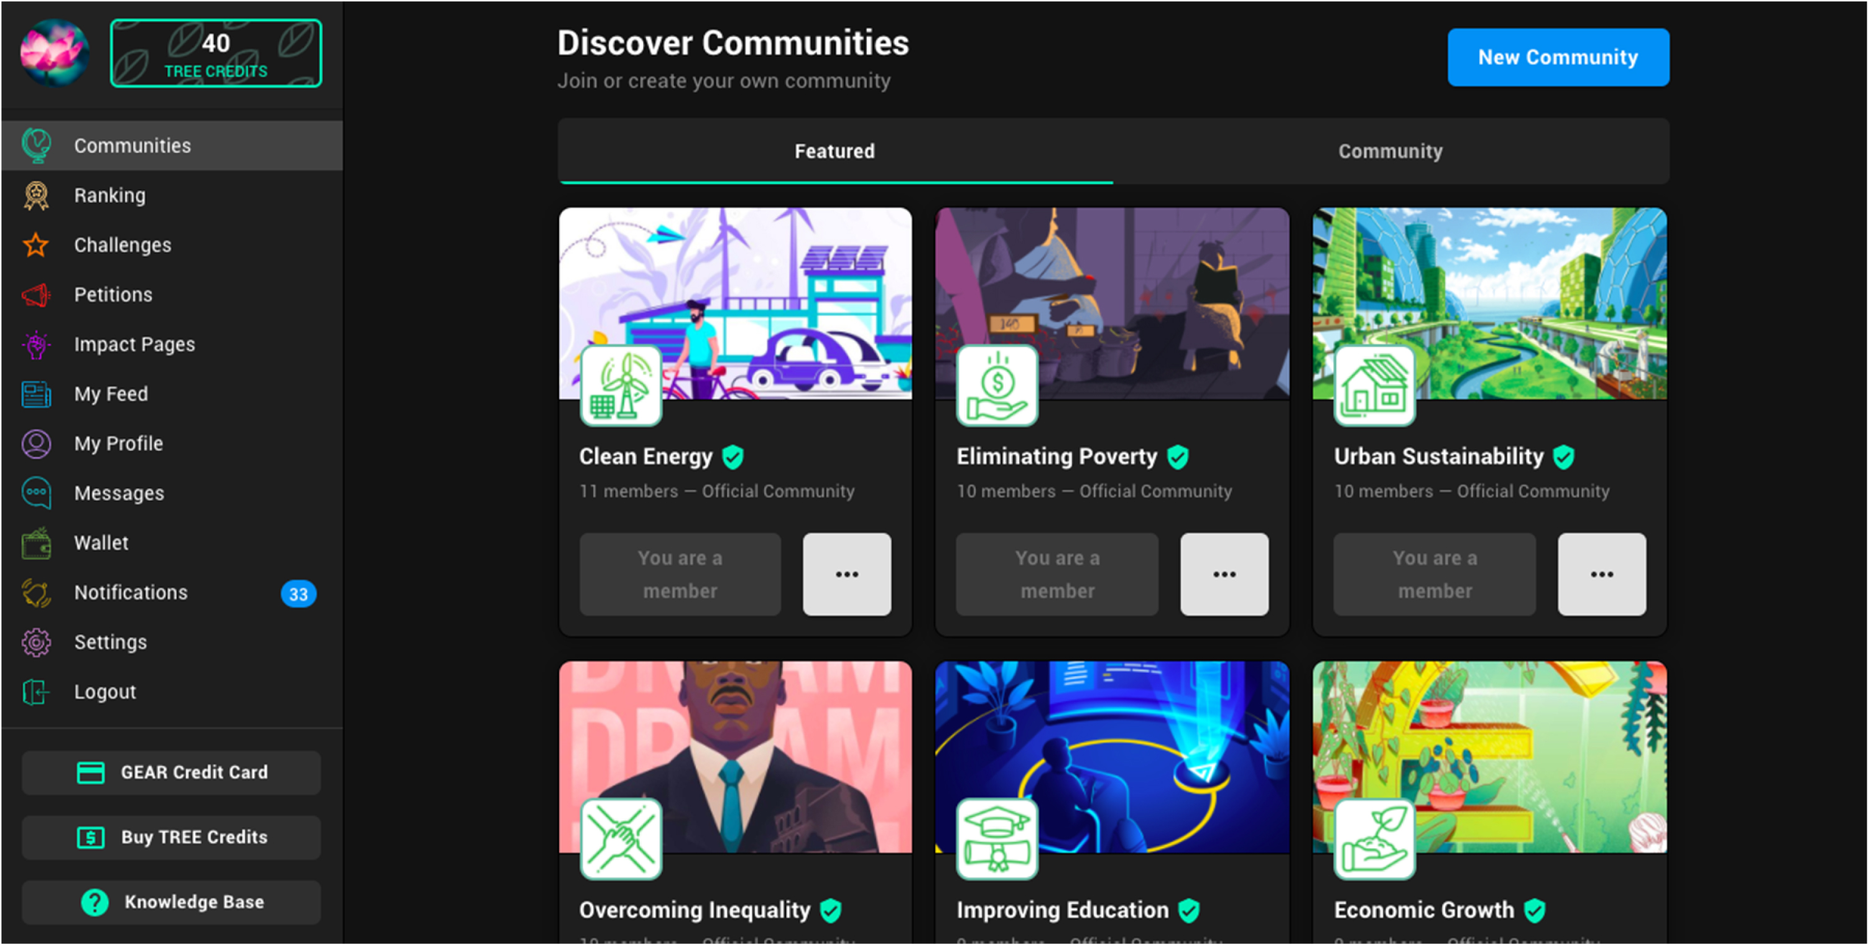
Task: Click the Settings gear icon
Action: tap(36, 642)
